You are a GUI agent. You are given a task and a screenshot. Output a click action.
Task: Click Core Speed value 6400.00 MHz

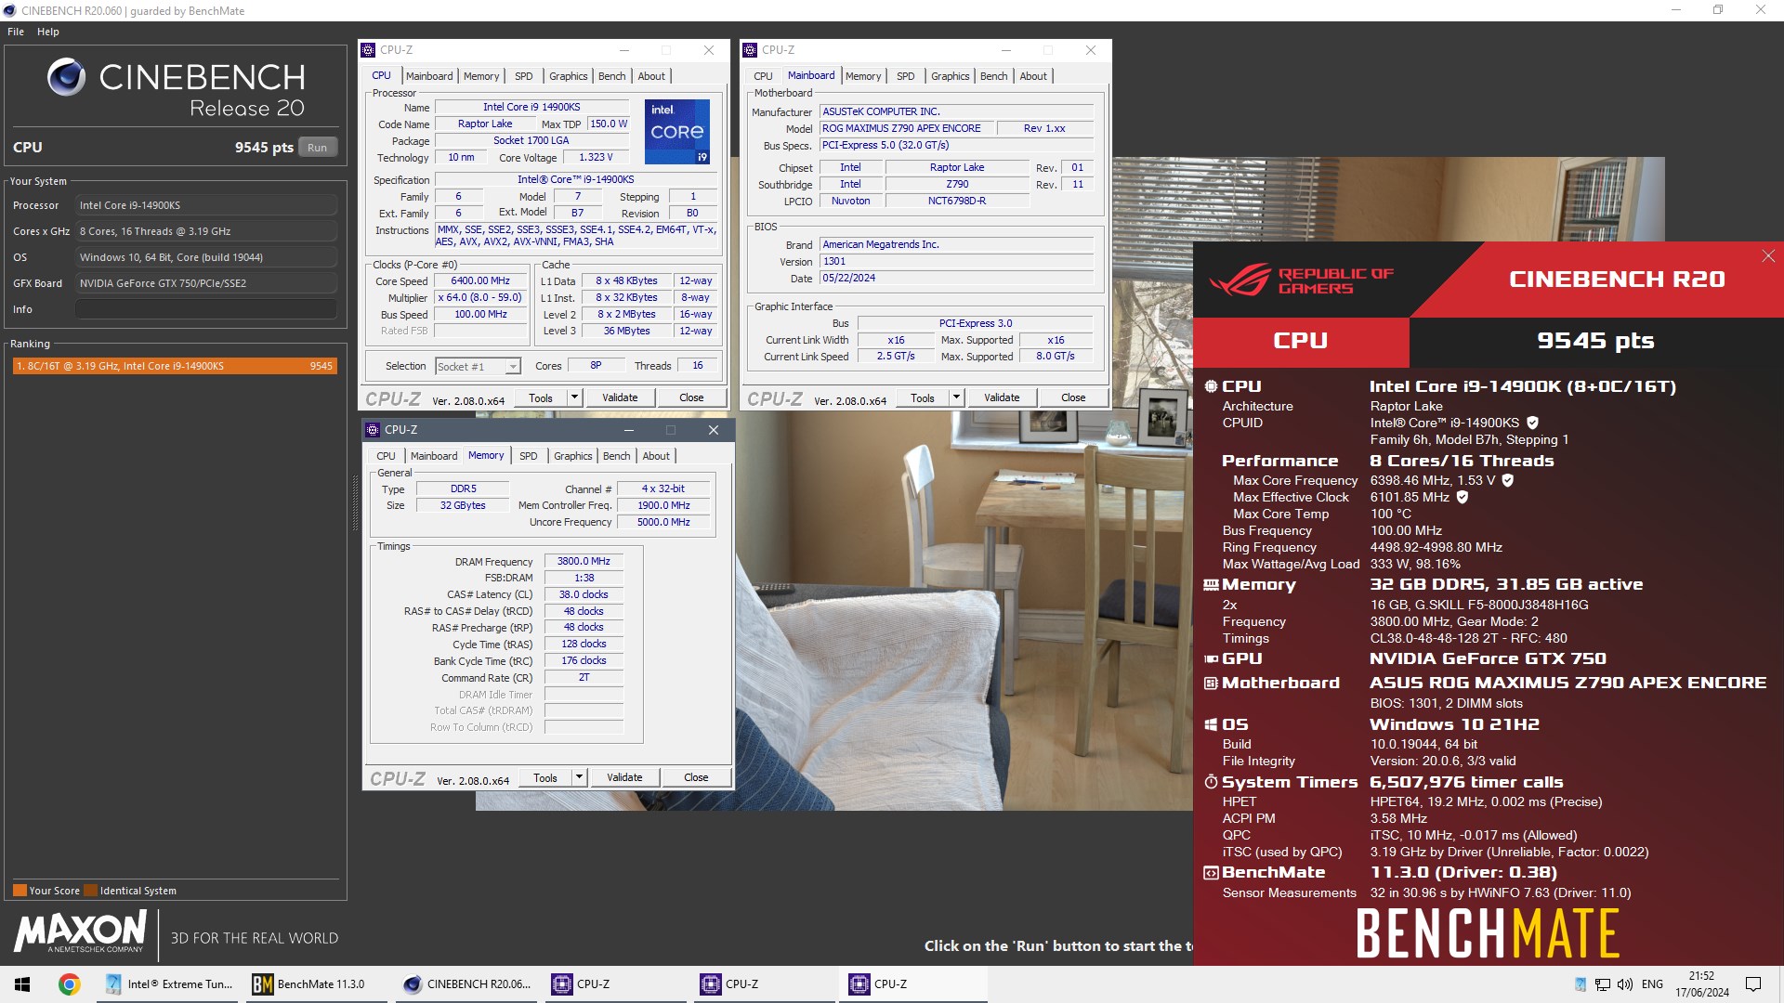[480, 281]
